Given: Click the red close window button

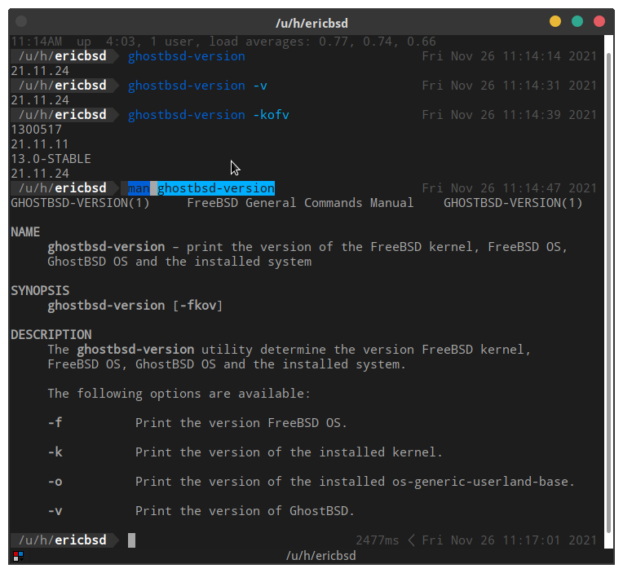Looking at the screenshot, I should pos(599,21).
